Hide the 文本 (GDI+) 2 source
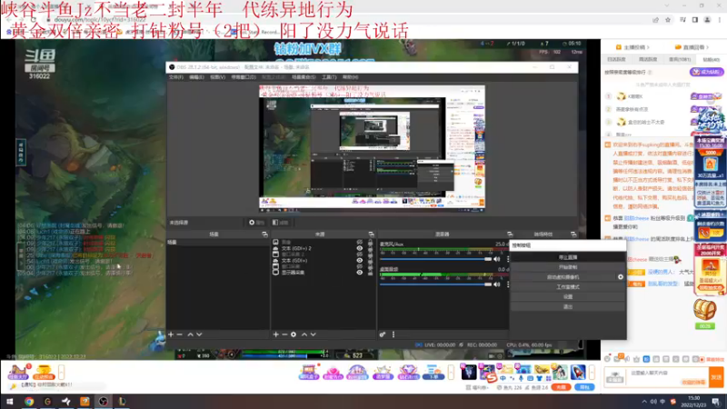The width and height of the screenshot is (727, 409). [359, 248]
